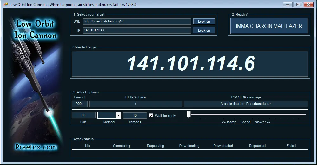Click the Port field showing 80
The width and height of the screenshot is (317, 165).
[83, 115]
